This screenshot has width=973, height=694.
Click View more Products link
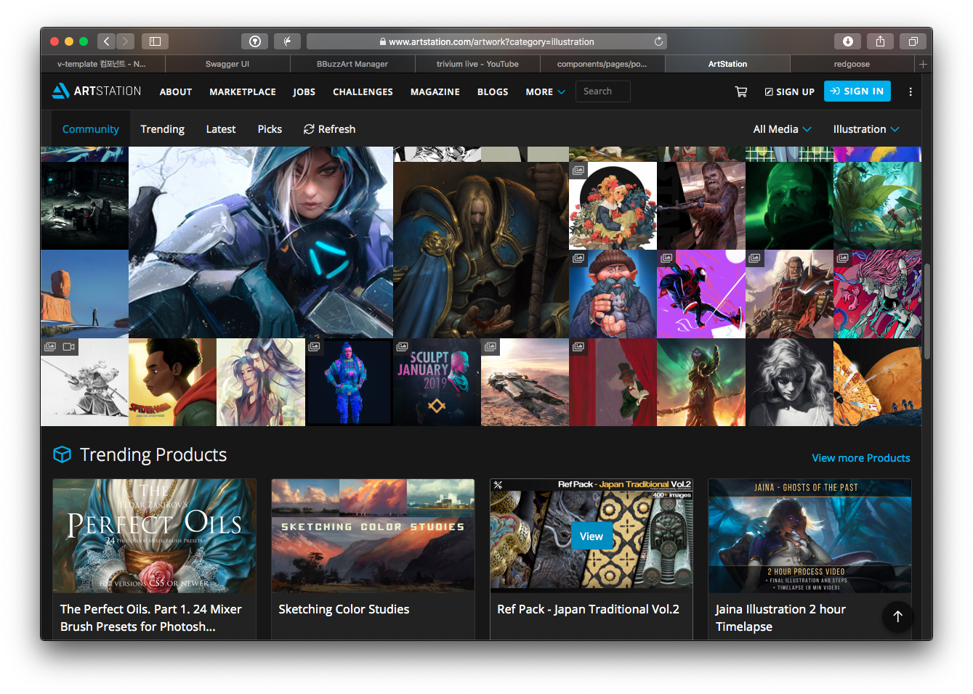(x=860, y=458)
